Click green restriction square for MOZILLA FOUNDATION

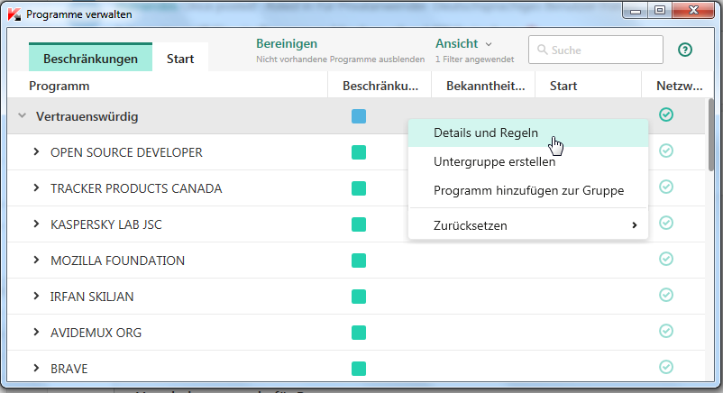pos(359,260)
